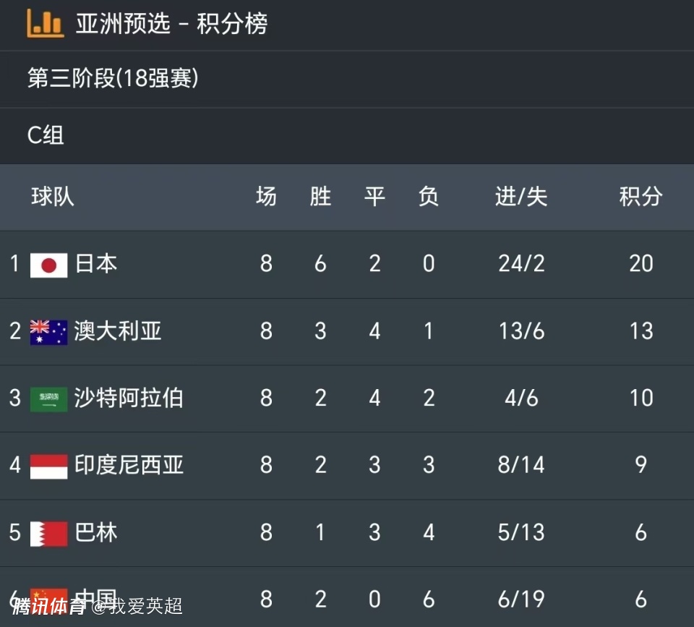Open the 澳大利亚 team name
The image size is (694, 627).
pyautogui.click(x=118, y=330)
